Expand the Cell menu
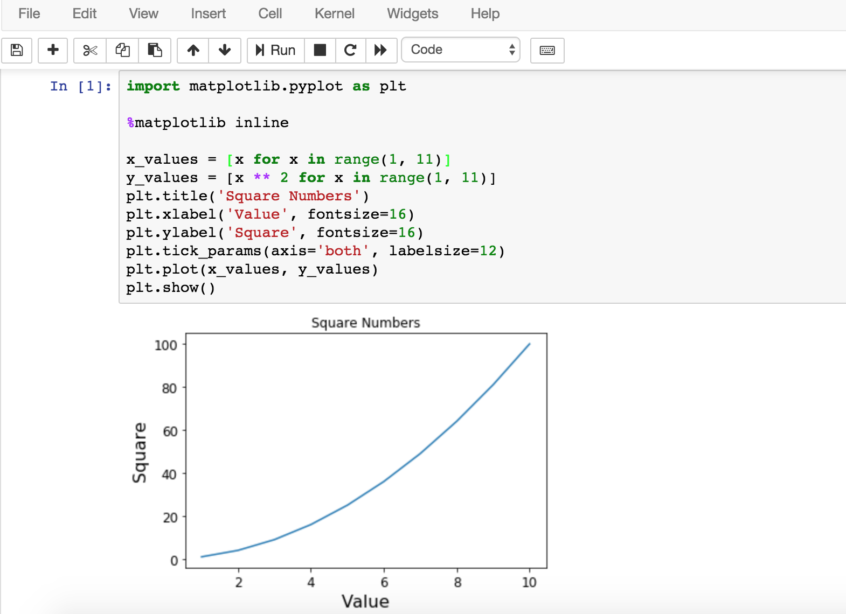846x614 pixels. [x=270, y=13]
